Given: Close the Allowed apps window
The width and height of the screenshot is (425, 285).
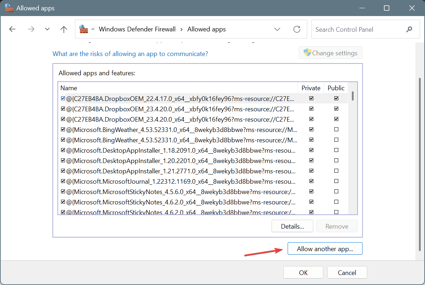Looking at the screenshot, I should coord(412,8).
